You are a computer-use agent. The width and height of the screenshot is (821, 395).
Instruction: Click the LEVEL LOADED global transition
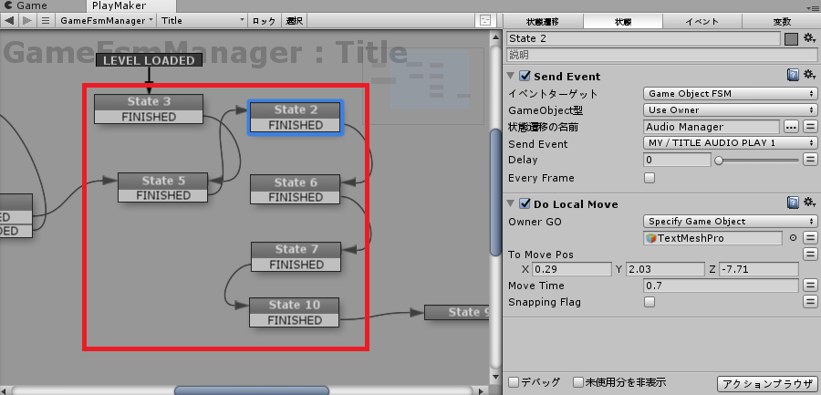click(x=149, y=60)
